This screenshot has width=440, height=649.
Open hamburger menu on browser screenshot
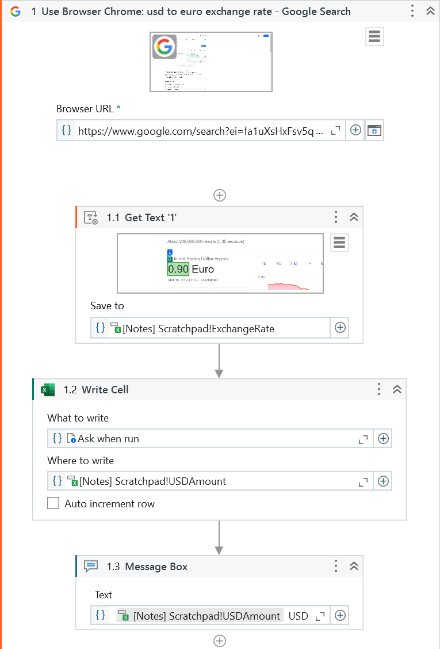click(374, 37)
